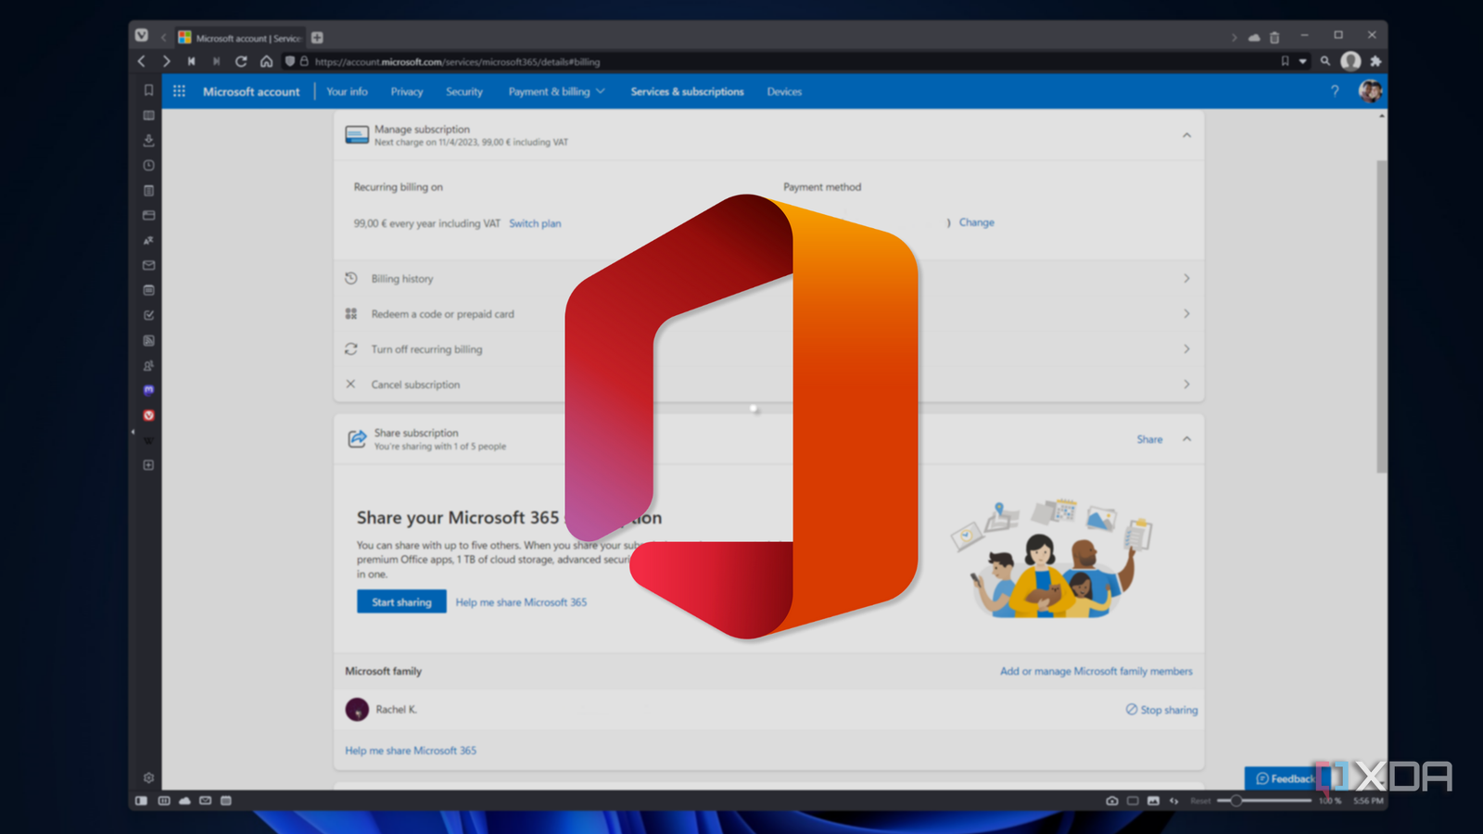1483x834 pixels.
Task: Go to the Privacy section in the navigation
Action: pos(406,92)
